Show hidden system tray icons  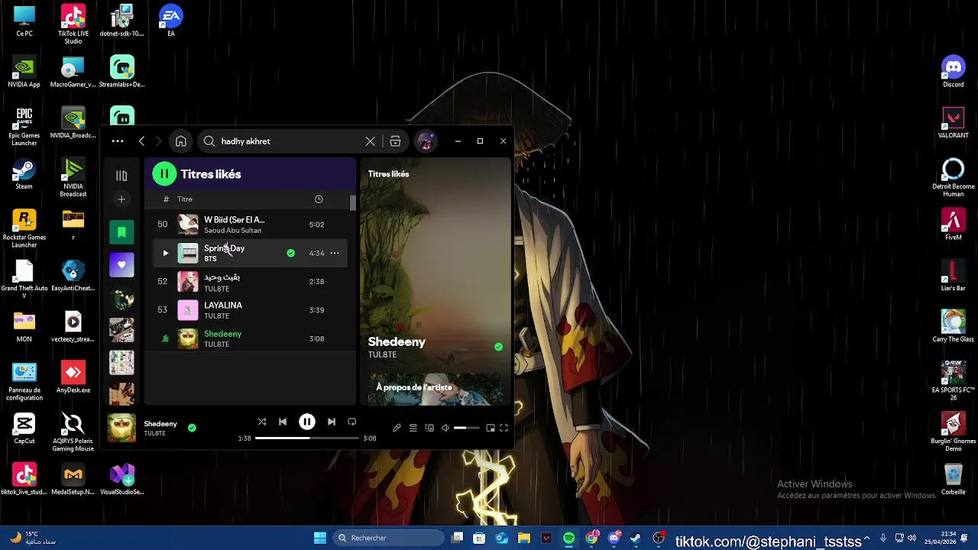point(866,538)
